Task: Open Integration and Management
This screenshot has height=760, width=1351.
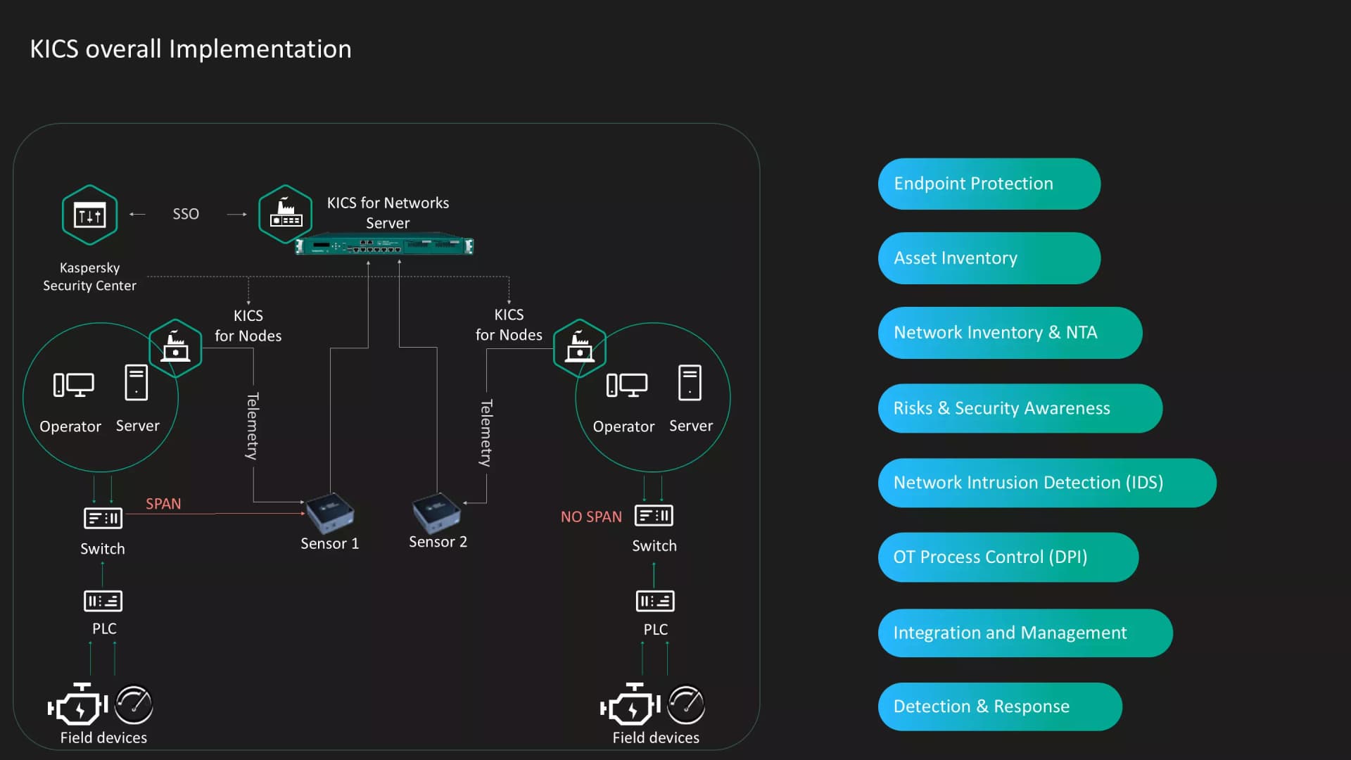Action: pyautogui.click(x=1025, y=633)
